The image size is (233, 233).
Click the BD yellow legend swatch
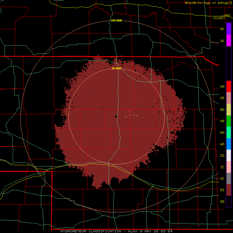click(x=229, y=110)
